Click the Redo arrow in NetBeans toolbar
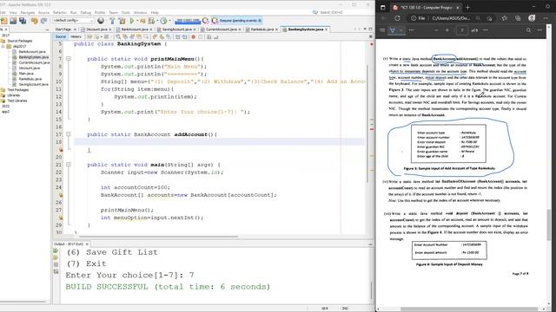The height and width of the screenshot is (312, 556). coord(43,21)
